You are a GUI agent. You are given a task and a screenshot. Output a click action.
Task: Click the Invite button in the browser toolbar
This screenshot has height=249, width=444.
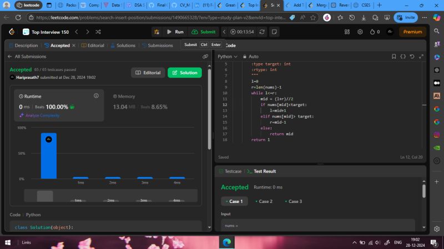[x=406, y=18]
